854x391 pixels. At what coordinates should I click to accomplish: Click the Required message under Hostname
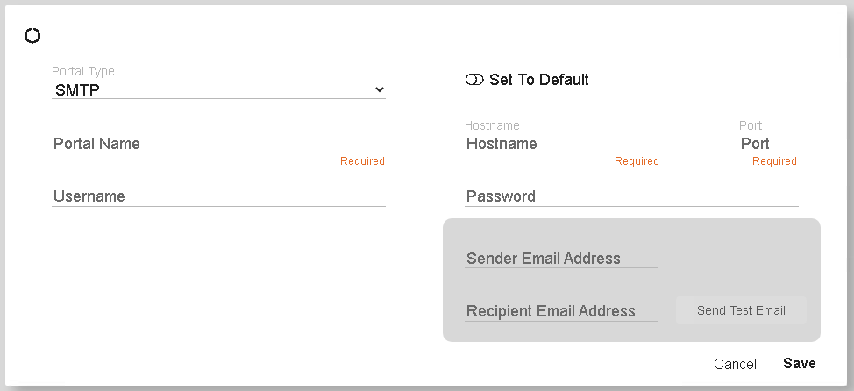click(x=637, y=161)
